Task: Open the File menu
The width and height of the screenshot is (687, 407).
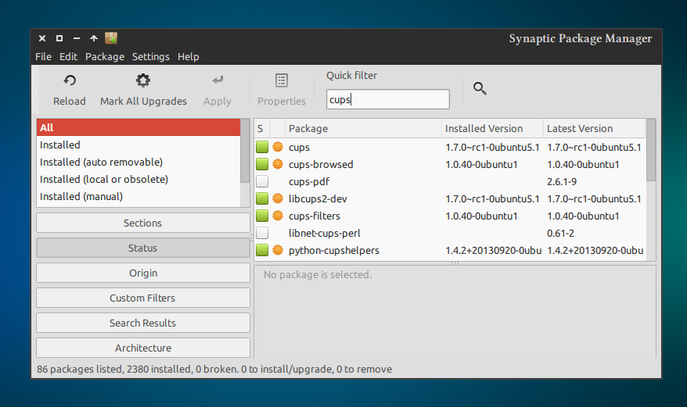Action: [x=43, y=57]
